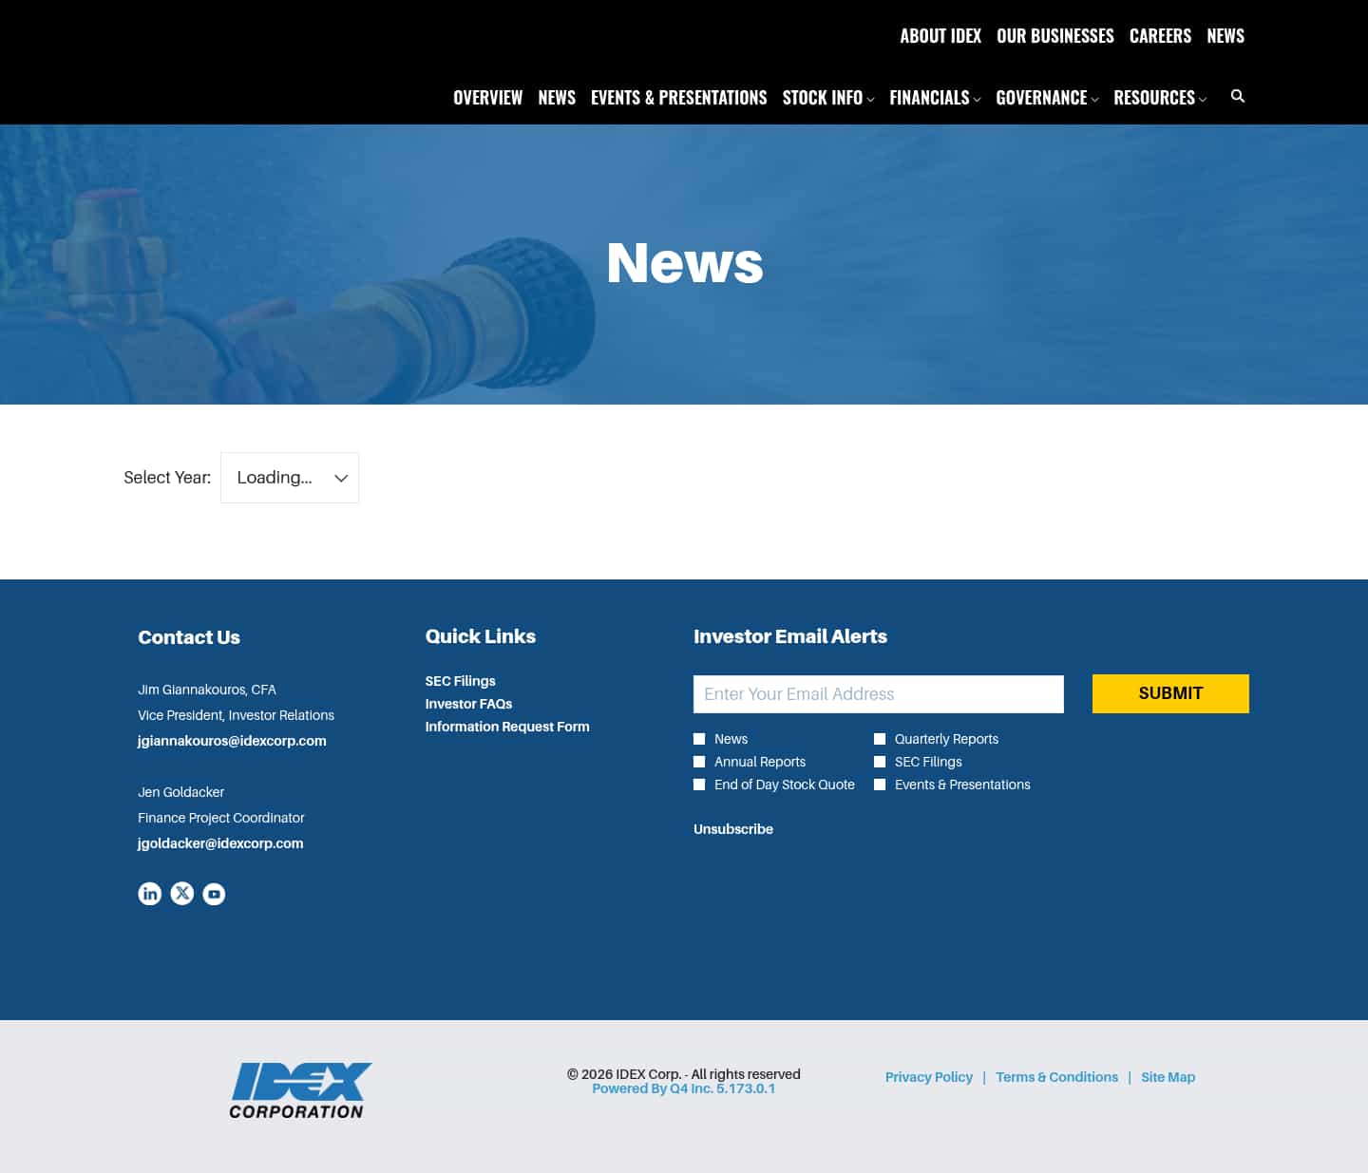Enable the News email alert checkbox
The image size is (1368, 1173).
699,738
